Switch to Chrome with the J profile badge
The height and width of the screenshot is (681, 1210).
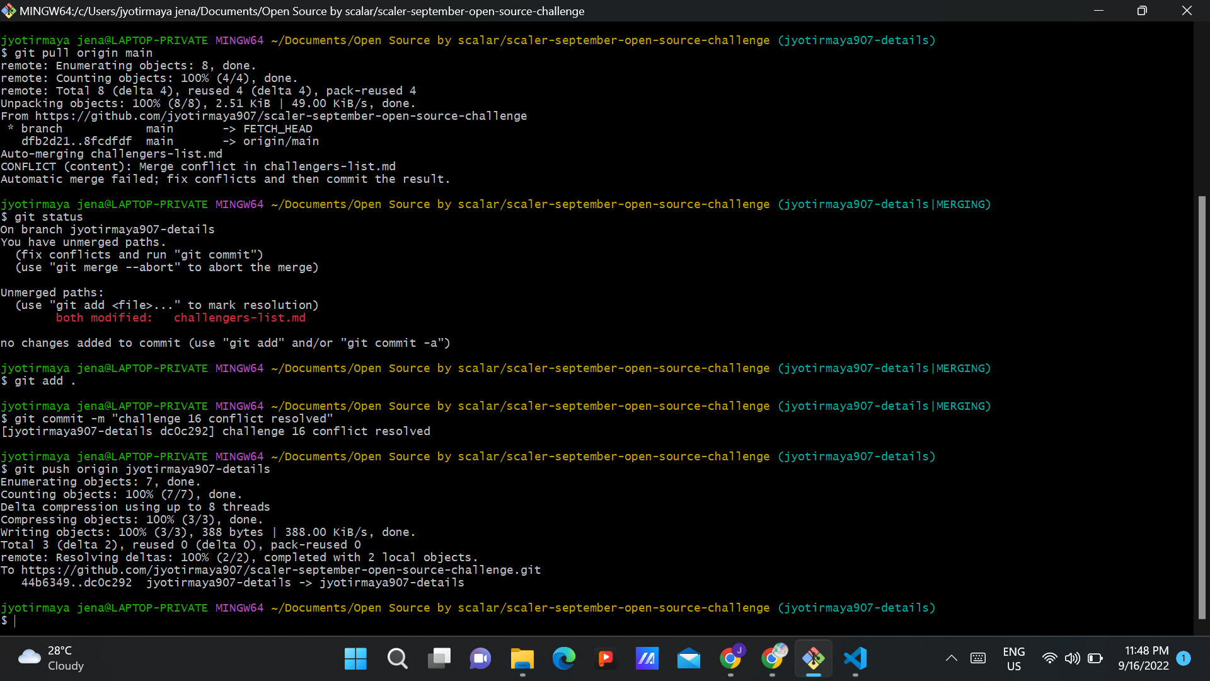pyautogui.click(x=731, y=658)
